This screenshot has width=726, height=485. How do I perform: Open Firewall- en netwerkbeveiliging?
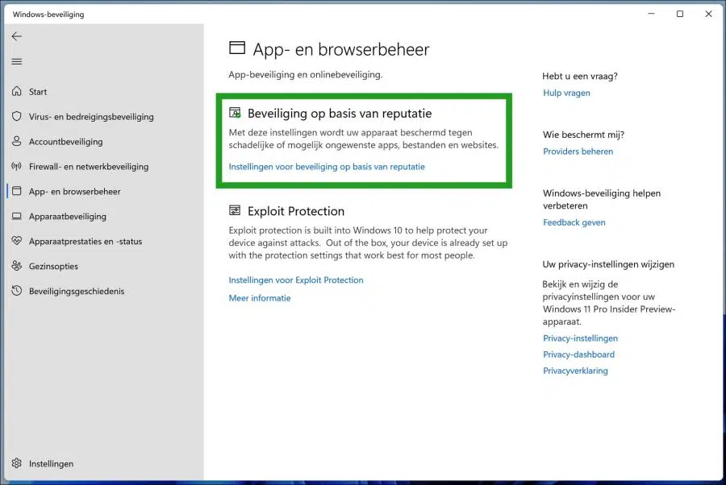pyautogui.click(x=89, y=167)
